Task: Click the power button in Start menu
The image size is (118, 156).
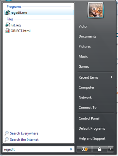Action: coord(85,149)
